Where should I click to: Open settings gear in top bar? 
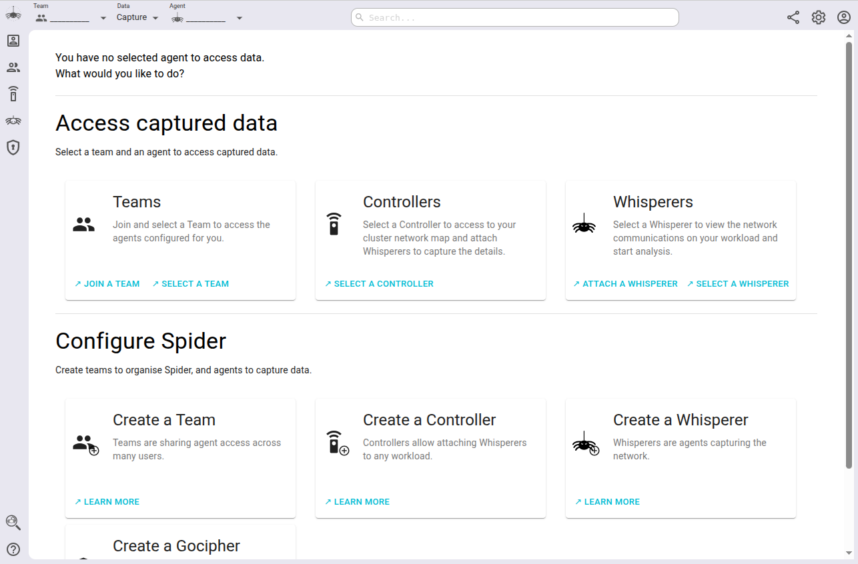pos(819,18)
